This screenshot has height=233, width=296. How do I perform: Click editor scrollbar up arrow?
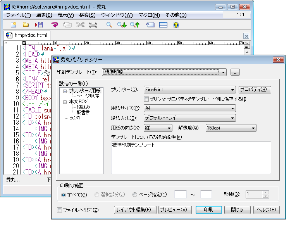tap(247, 52)
